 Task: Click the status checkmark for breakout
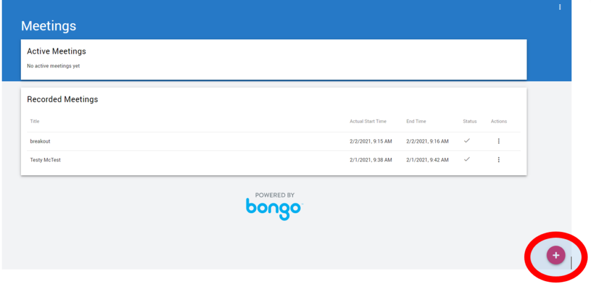point(467,141)
